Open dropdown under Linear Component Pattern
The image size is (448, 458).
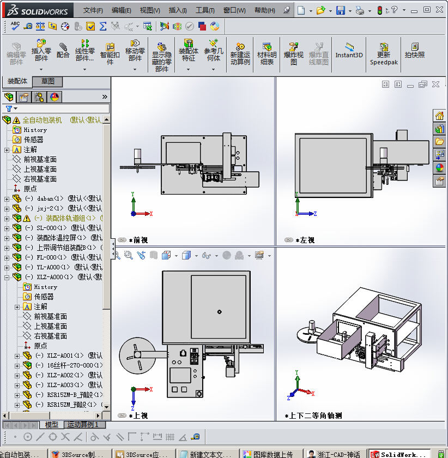84,70
